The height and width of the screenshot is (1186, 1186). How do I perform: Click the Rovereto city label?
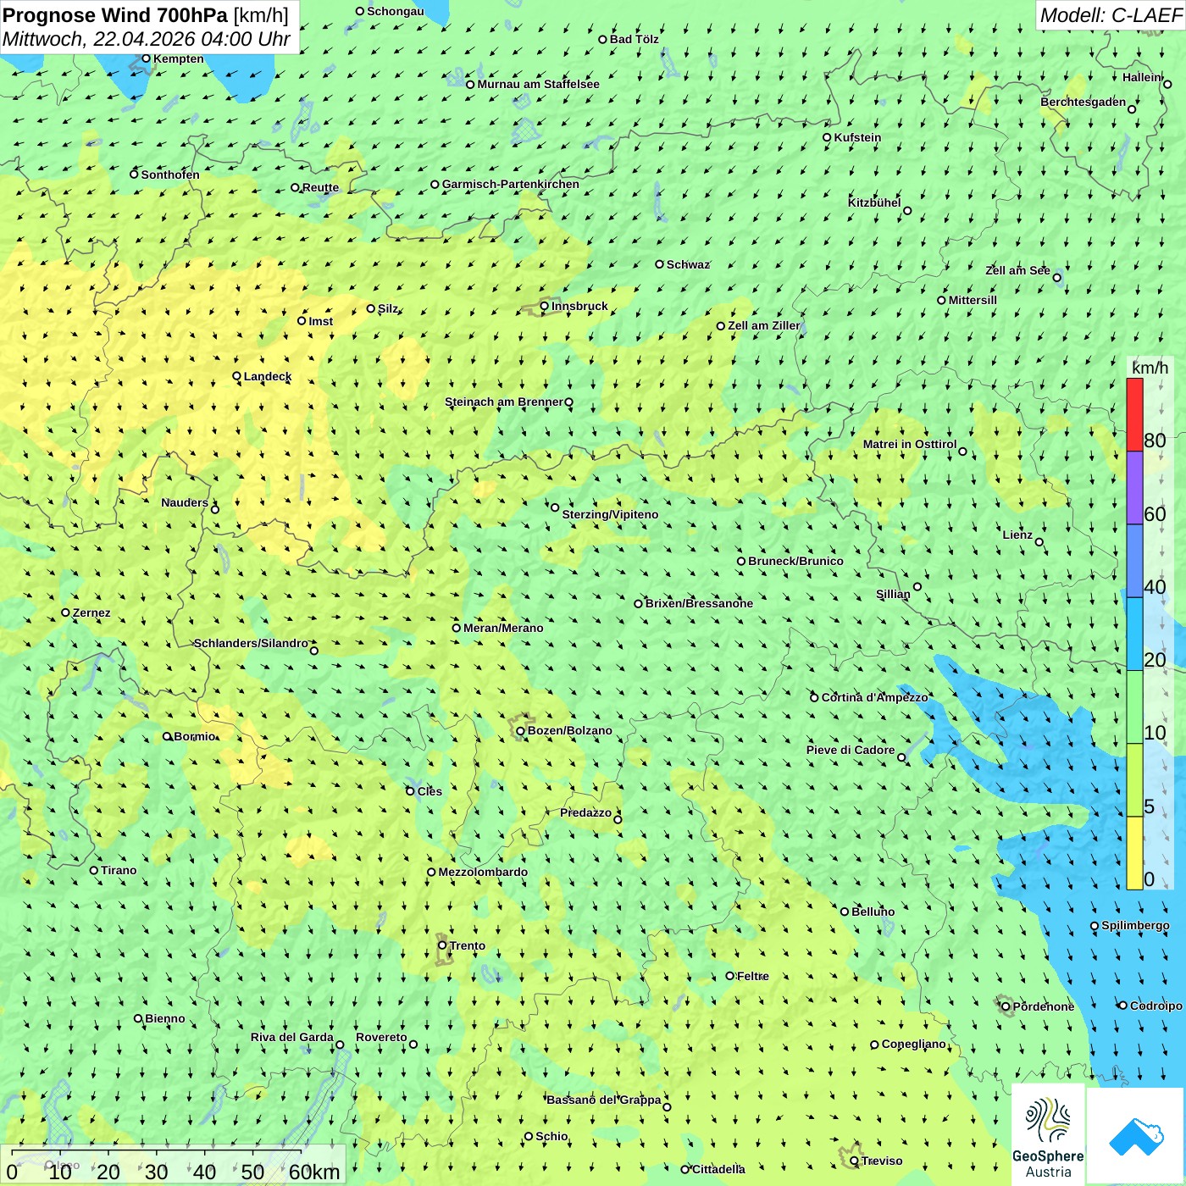381,1037
